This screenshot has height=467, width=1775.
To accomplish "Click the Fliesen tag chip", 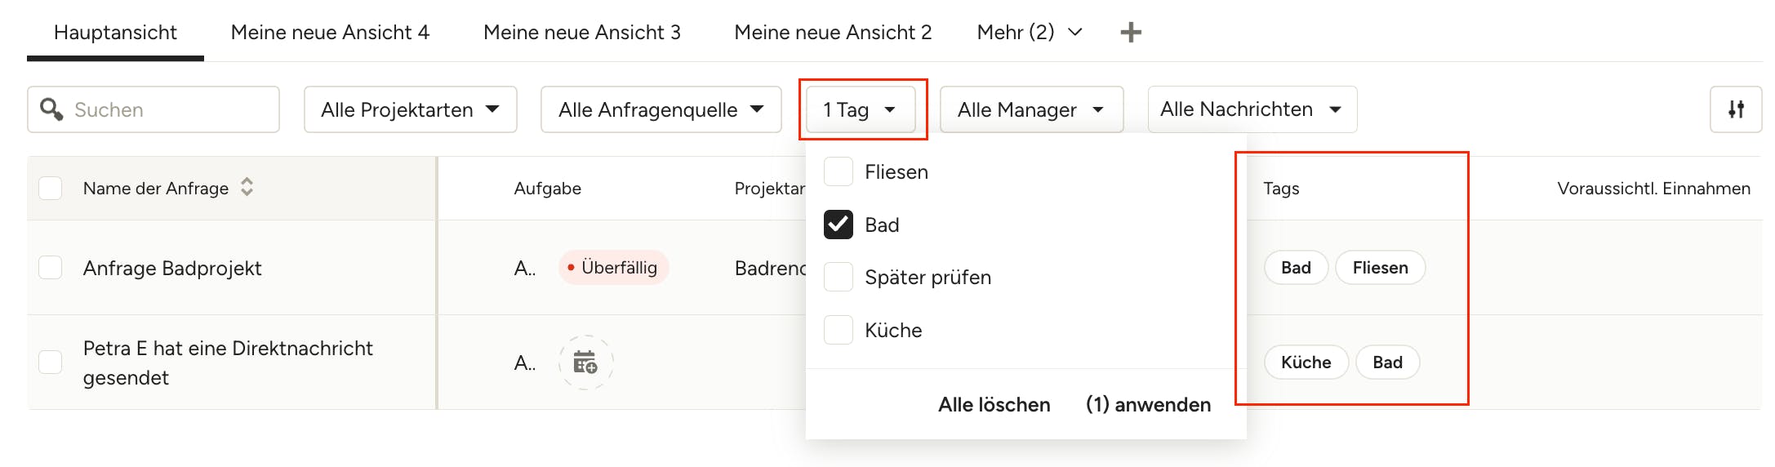I will [x=1380, y=268].
